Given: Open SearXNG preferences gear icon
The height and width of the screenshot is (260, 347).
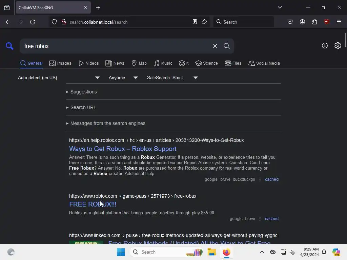Looking at the screenshot, I should [x=338, y=46].
